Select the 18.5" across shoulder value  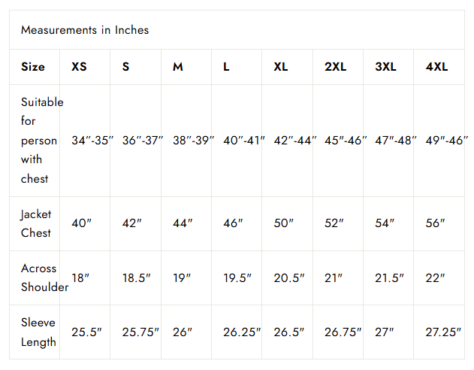(x=137, y=277)
